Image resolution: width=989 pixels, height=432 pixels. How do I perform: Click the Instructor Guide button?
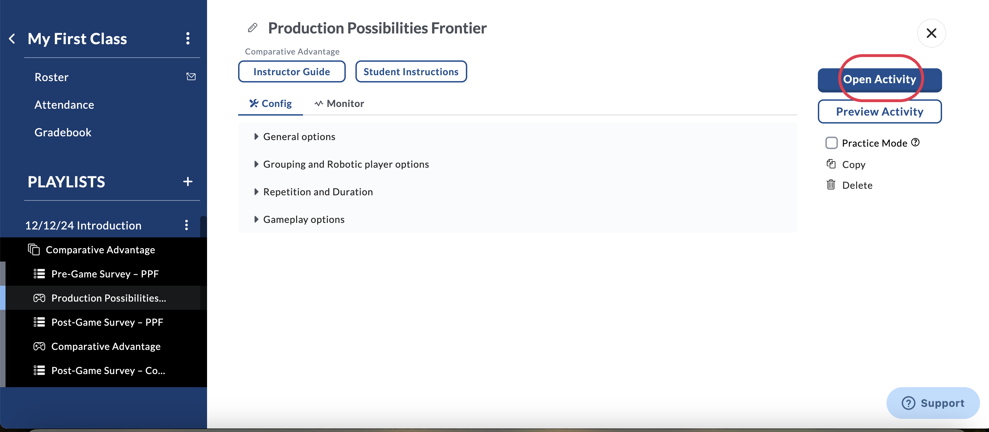coord(292,71)
